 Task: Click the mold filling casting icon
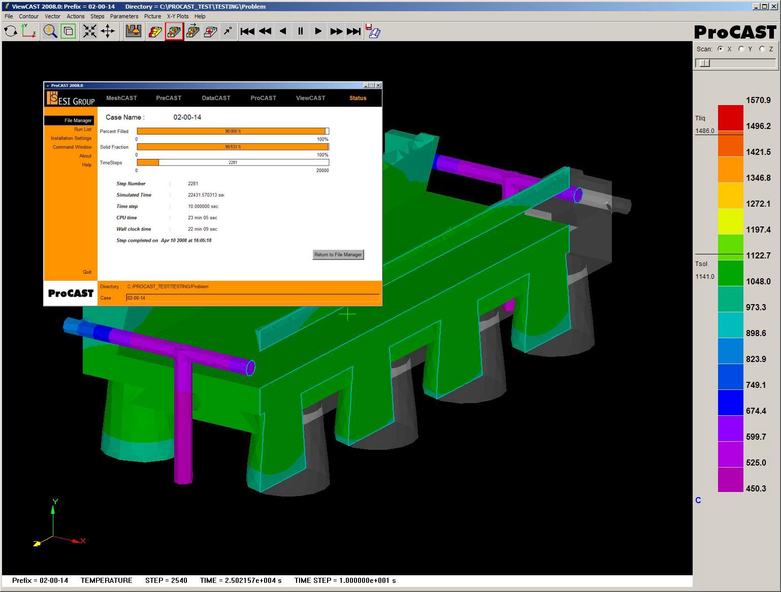[x=134, y=31]
